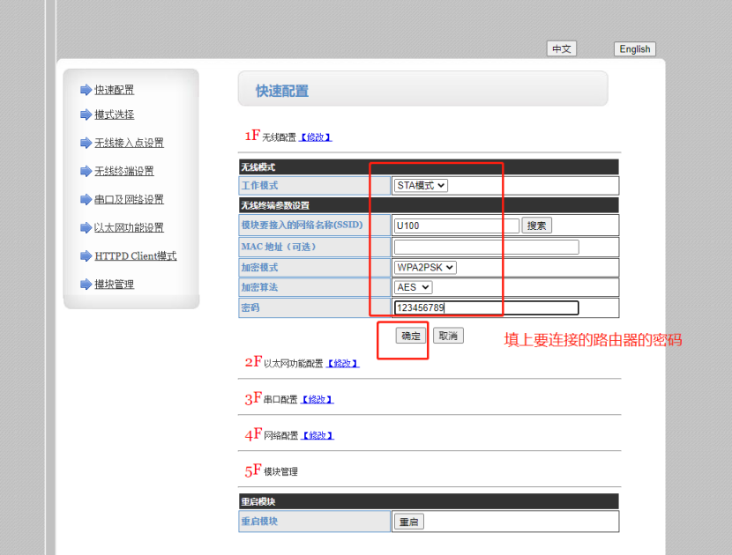Click arrow icon beside 模式选择

(x=86, y=115)
